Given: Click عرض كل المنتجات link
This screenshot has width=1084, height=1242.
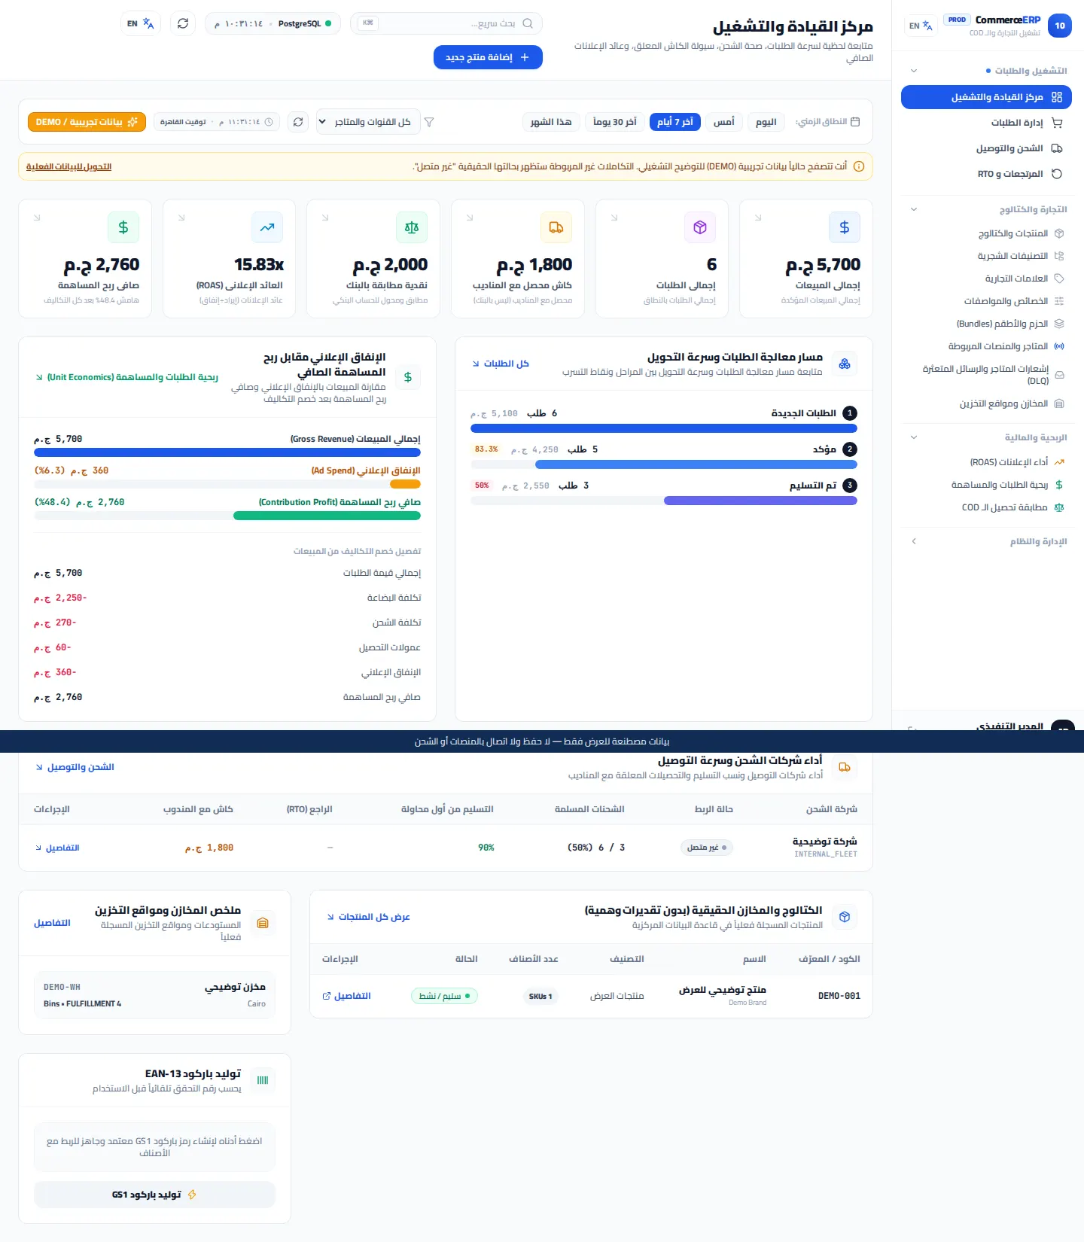Looking at the screenshot, I should click(369, 917).
